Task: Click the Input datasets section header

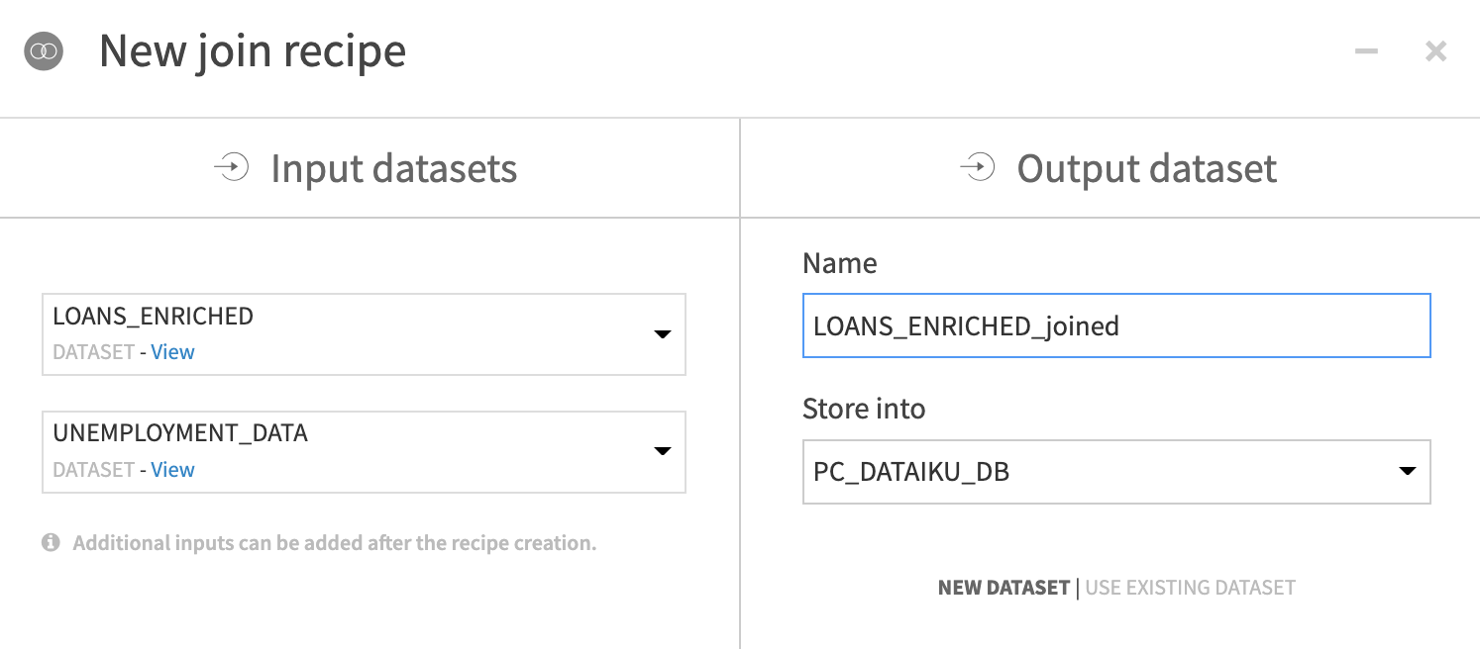Action: point(393,168)
